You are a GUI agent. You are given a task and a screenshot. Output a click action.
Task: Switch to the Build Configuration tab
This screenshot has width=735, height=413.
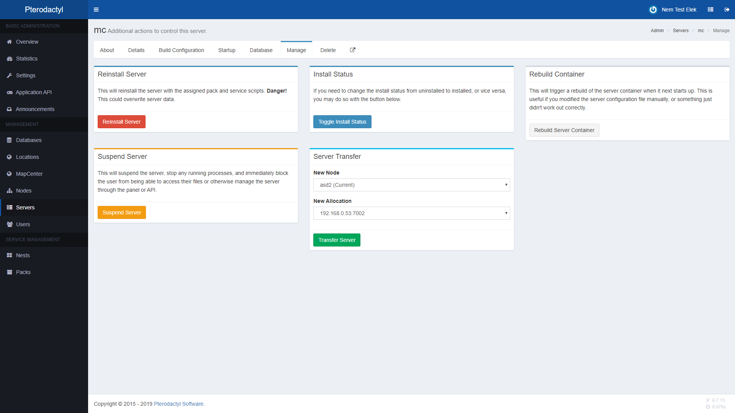pyautogui.click(x=181, y=50)
